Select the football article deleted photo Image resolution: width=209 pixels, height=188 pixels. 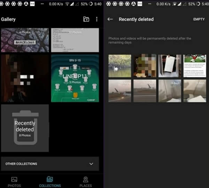coord(195,66)
